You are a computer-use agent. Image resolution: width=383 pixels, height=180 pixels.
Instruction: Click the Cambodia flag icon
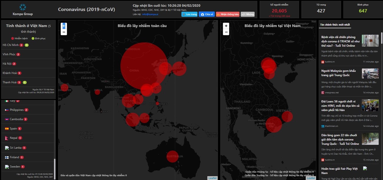tap(7, 119)
